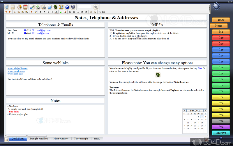Select the tab labeled empty

pyautogui.click(x=97, y=139)
